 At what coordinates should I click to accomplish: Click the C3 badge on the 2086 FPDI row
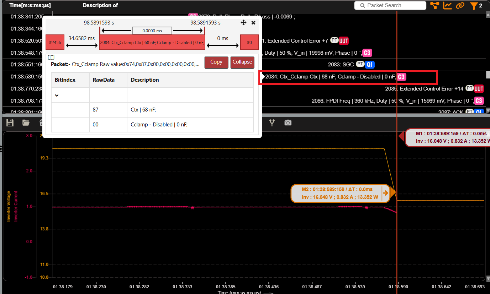pyautogui.click(x=479, y=101)
